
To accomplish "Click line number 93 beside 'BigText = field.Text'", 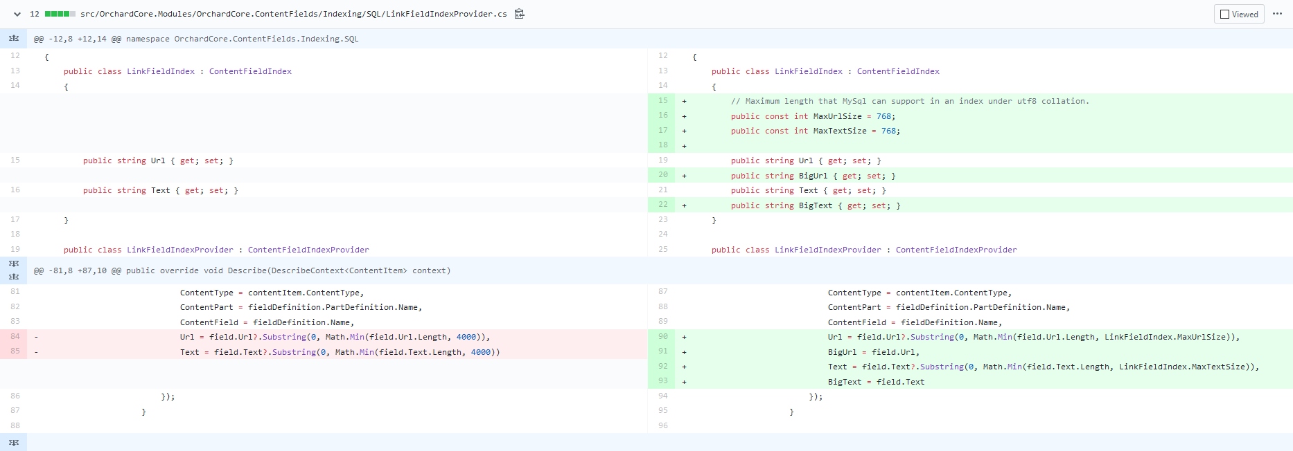I will coord(662,381).
